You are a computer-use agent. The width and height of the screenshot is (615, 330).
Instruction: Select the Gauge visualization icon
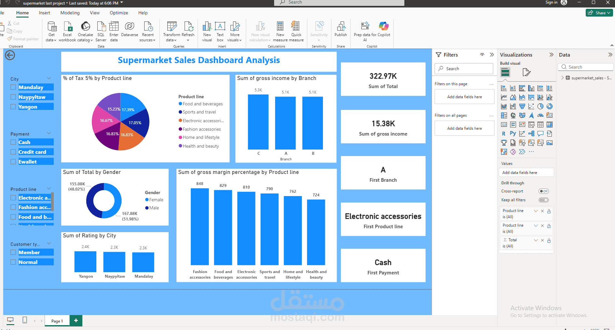(x=541, y=115)
